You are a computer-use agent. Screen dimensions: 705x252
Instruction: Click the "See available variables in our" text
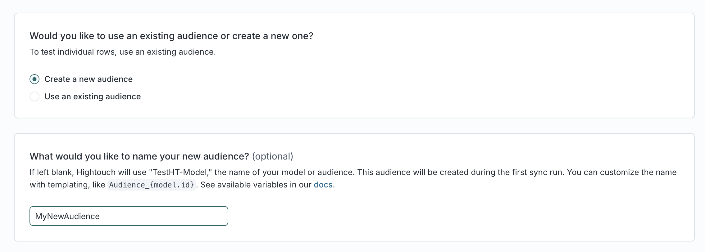256,185
